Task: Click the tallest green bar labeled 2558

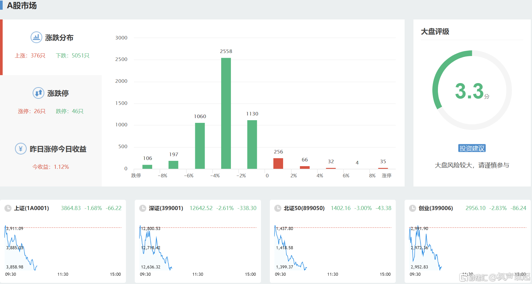Action: pos(226,113)
